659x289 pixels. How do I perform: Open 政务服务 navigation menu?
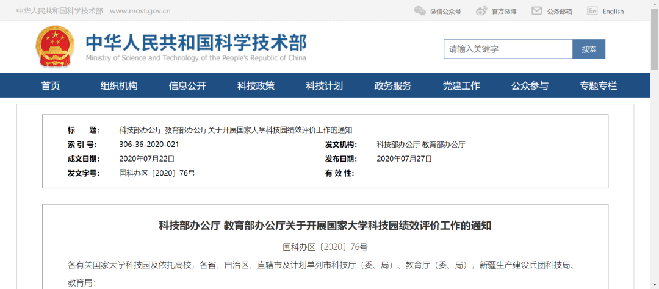tap(393, 86)
